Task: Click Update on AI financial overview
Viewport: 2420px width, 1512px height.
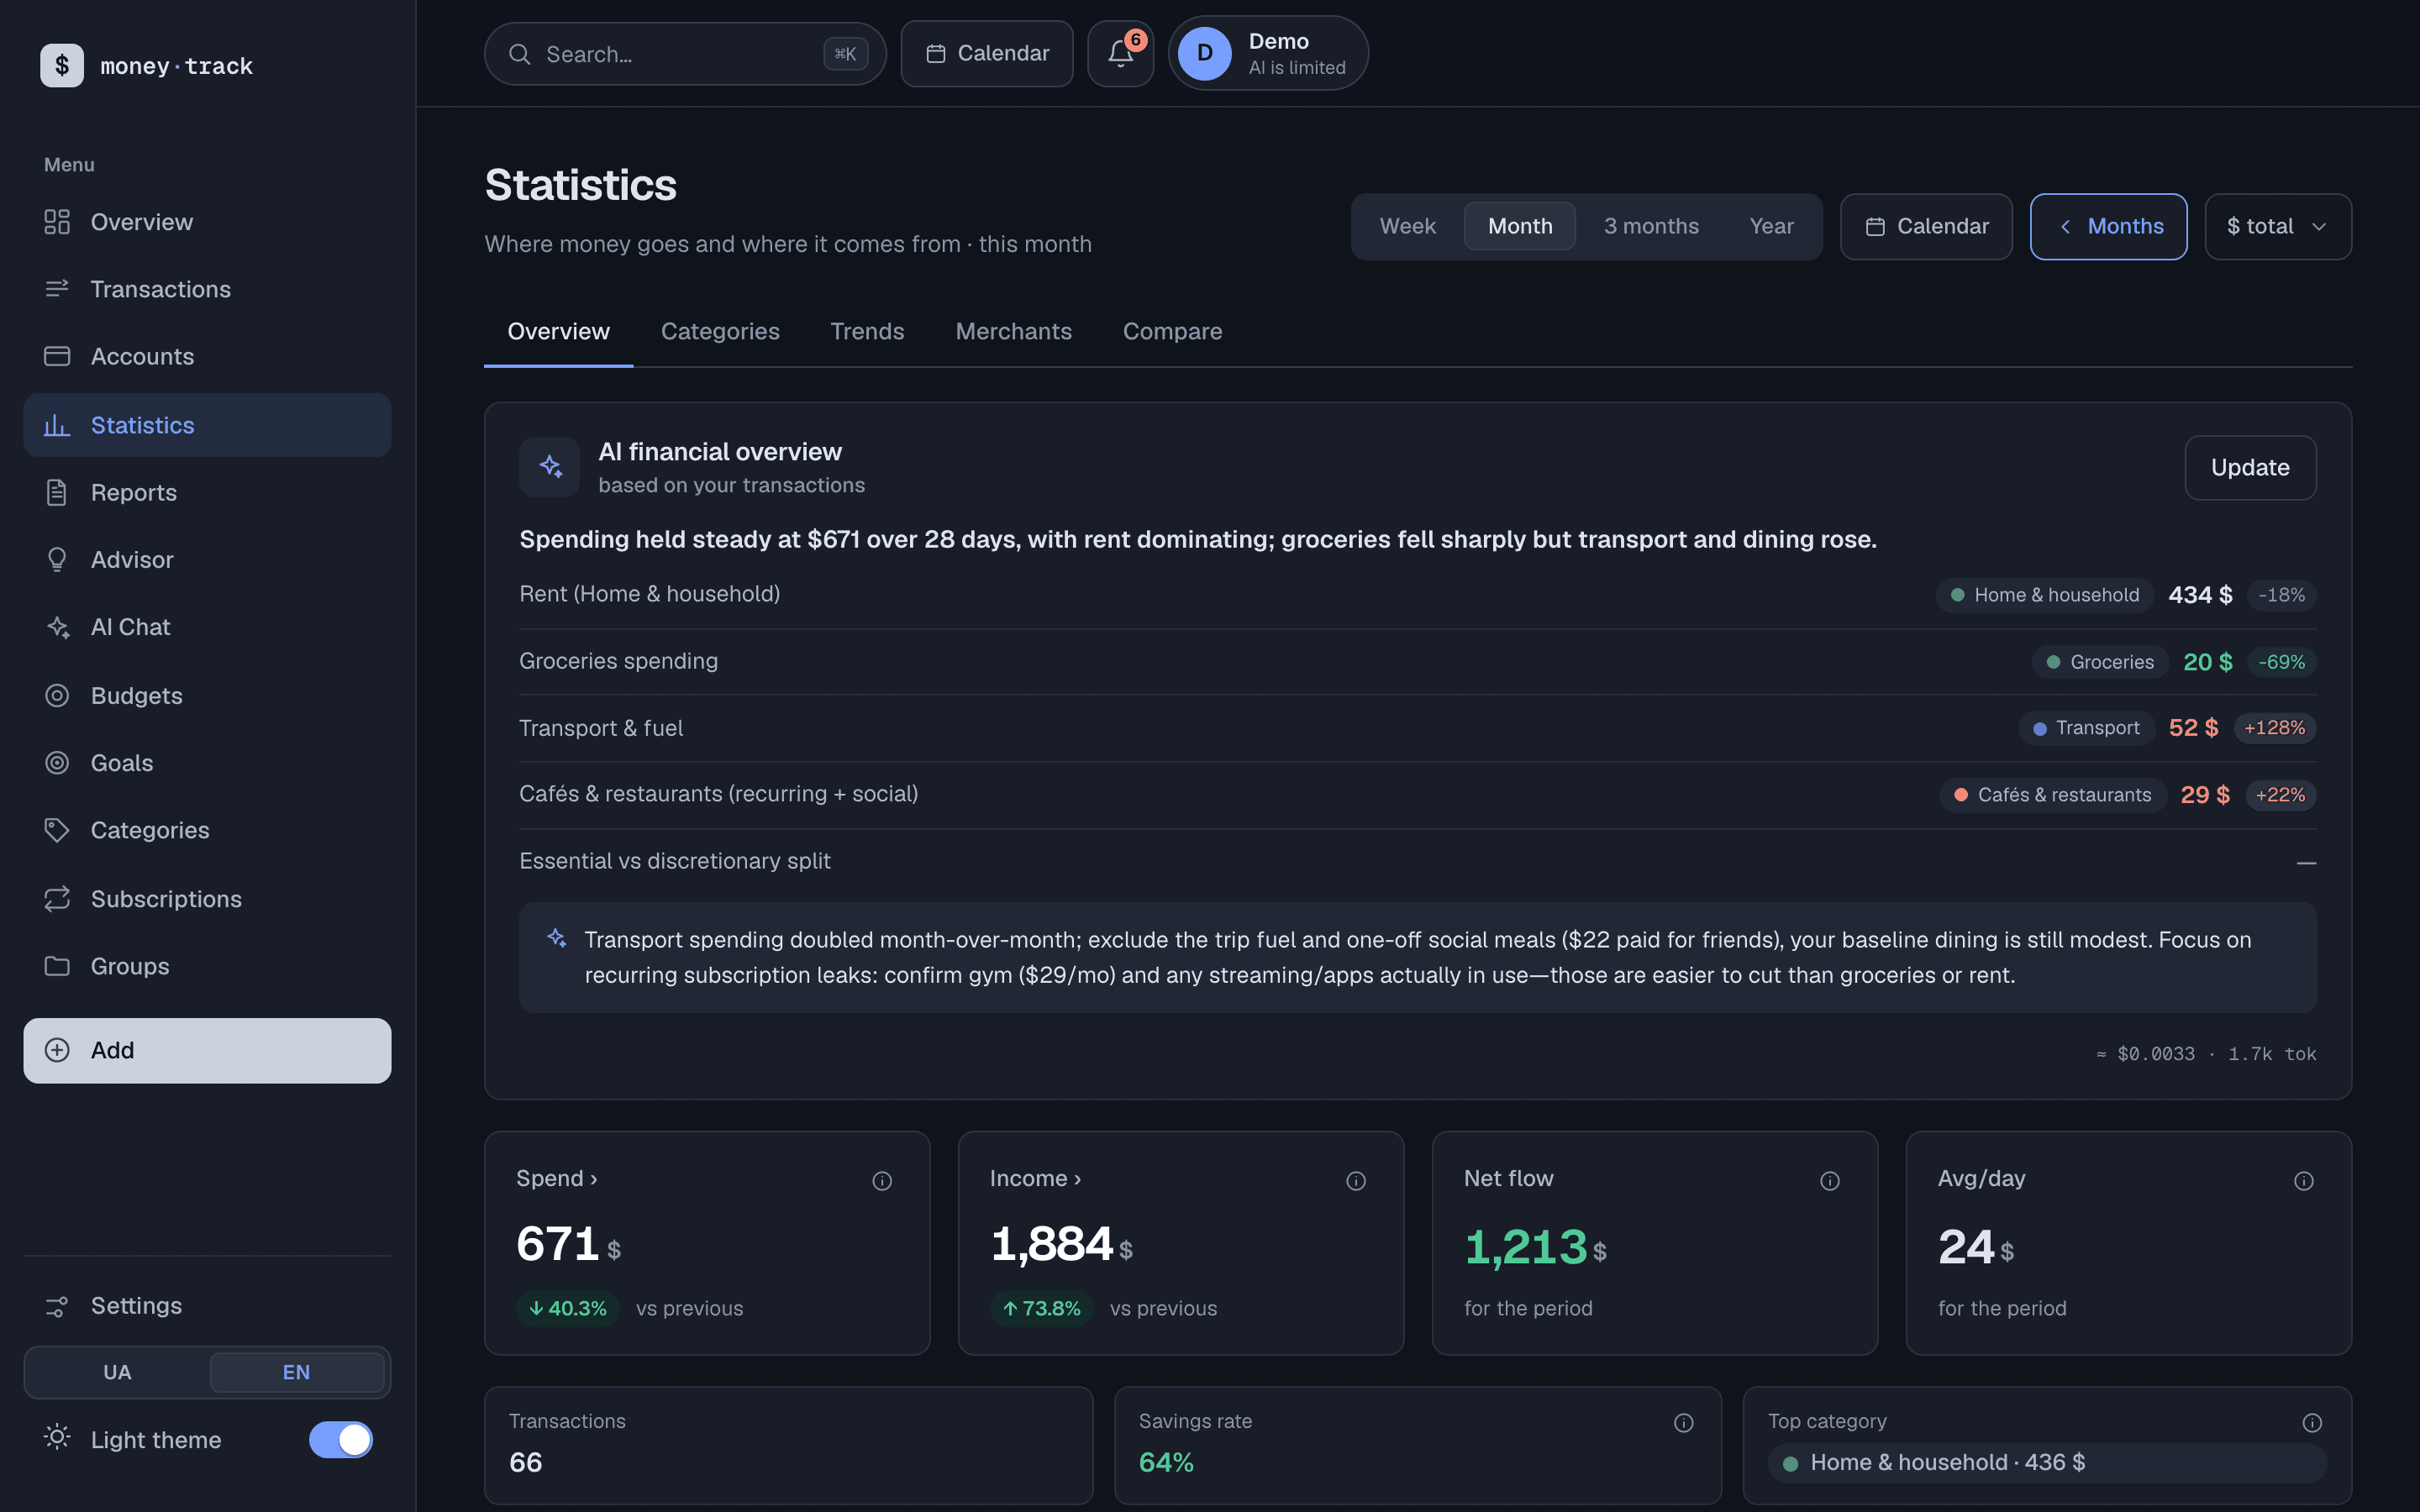Action: pos(2250,467)
